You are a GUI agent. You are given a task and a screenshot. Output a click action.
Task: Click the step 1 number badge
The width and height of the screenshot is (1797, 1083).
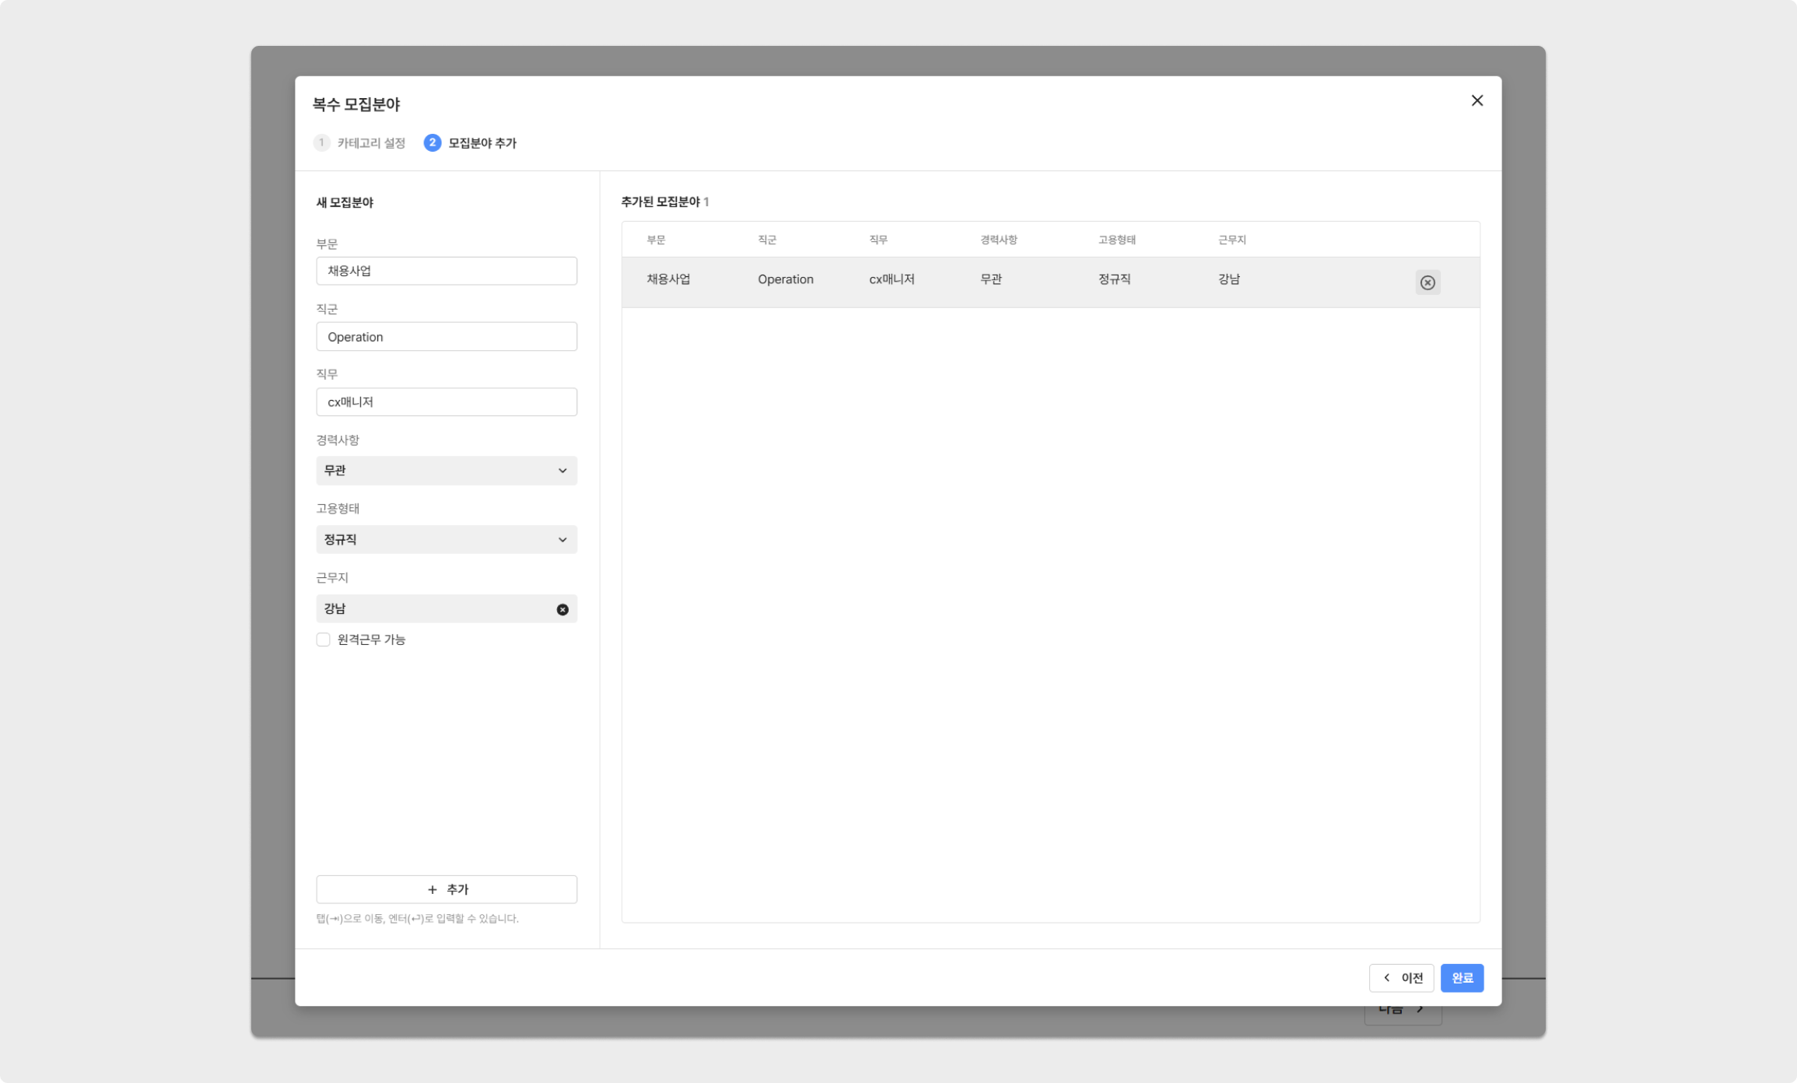(321, 142)
